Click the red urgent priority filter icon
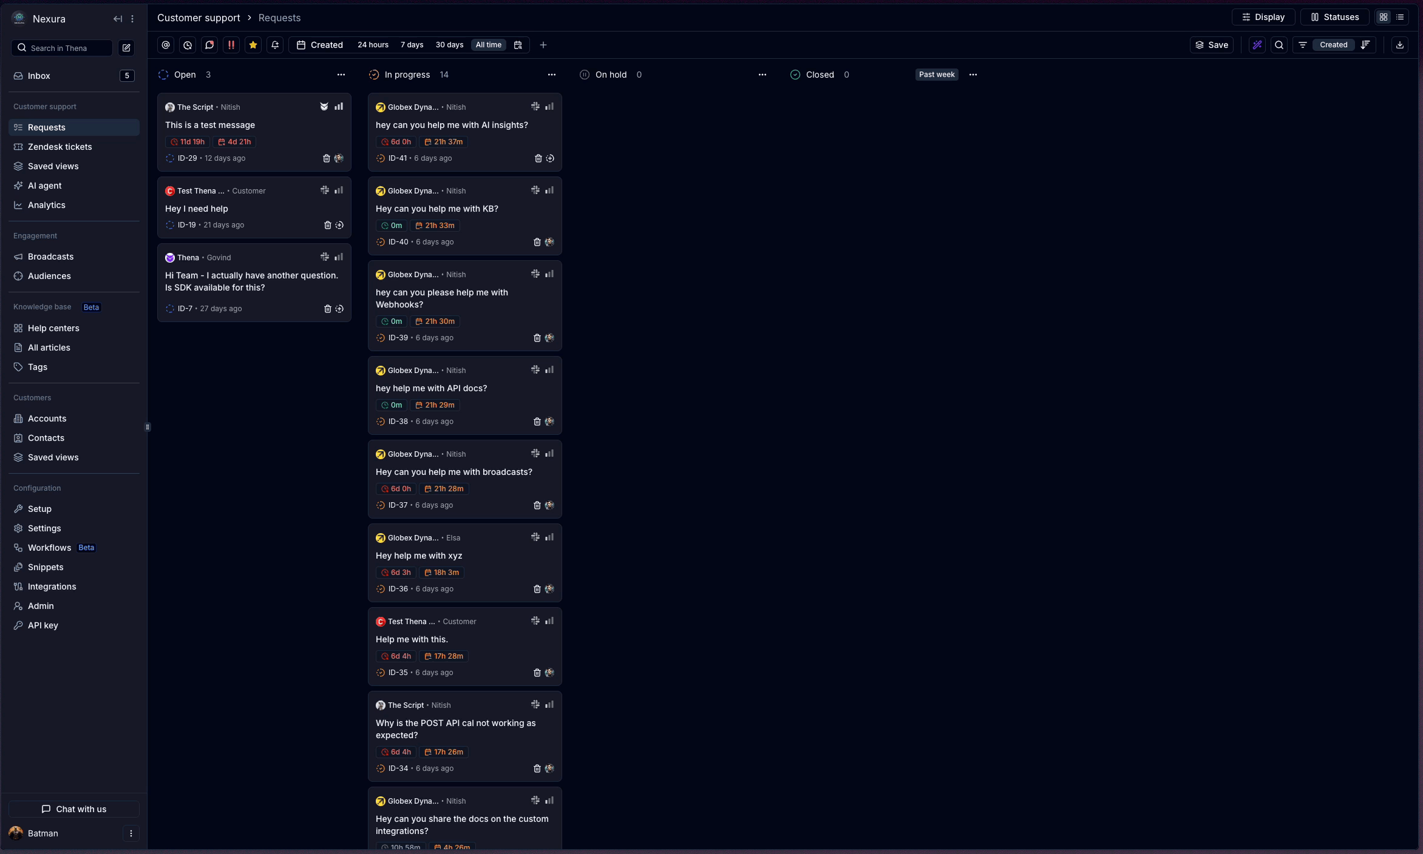This screenshot has height=854, width=1423. coord(231,45)
